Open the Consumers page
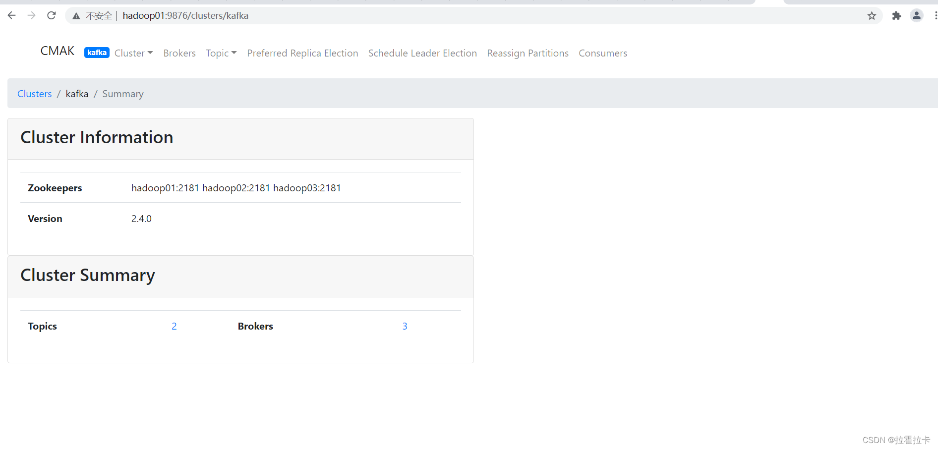The width and height of the screenshot is (938, 449). pos(603,53)
